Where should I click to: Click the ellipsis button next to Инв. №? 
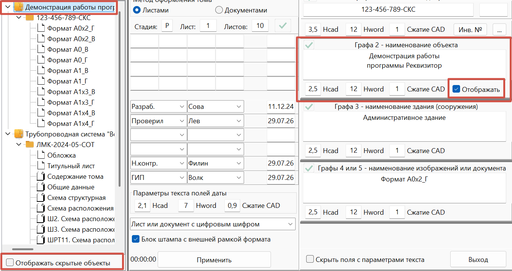tap(499, 29)
